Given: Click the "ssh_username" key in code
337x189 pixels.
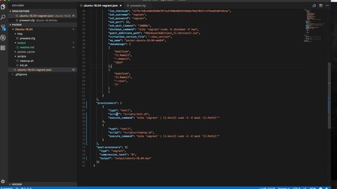Looking at the screenshot, I should click(x=118, y=15).
